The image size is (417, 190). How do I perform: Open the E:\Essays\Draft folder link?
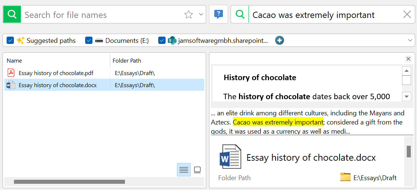pos(374,178)
